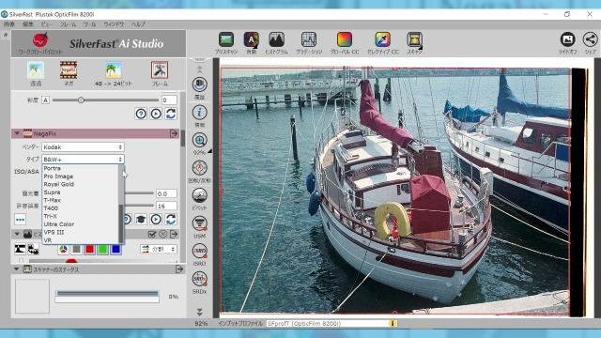This screenshot has width=601, height=338.
Task: Open the Rotate/Flip (回転/反転) tool
Action: click(199, 168)
